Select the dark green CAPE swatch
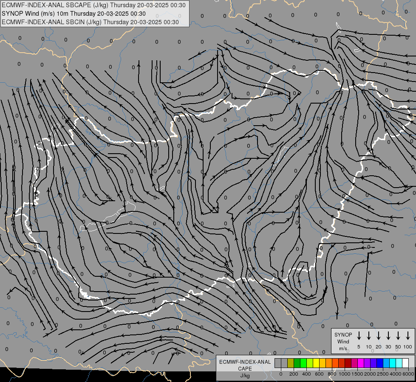The image size is (416, 382). [x=297, y=363]
